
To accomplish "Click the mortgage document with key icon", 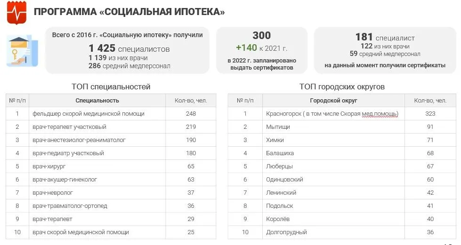I will 22,51.
